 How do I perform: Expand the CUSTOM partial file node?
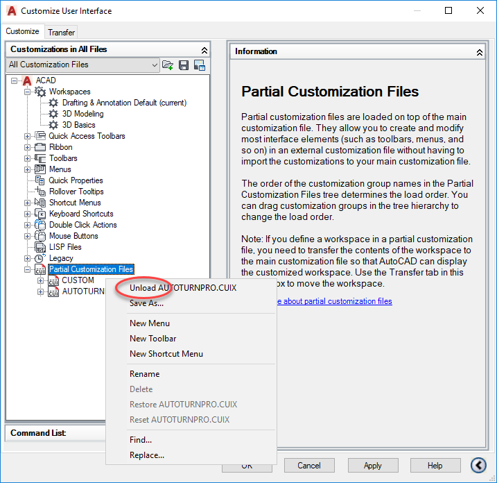40,281
